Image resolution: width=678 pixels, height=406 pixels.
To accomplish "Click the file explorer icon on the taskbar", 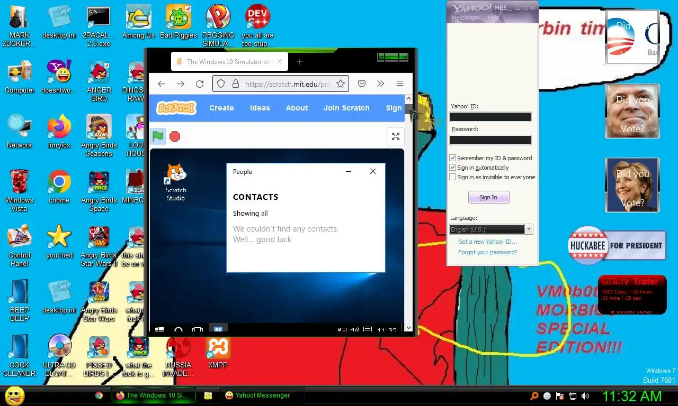I will pos(208,395).
